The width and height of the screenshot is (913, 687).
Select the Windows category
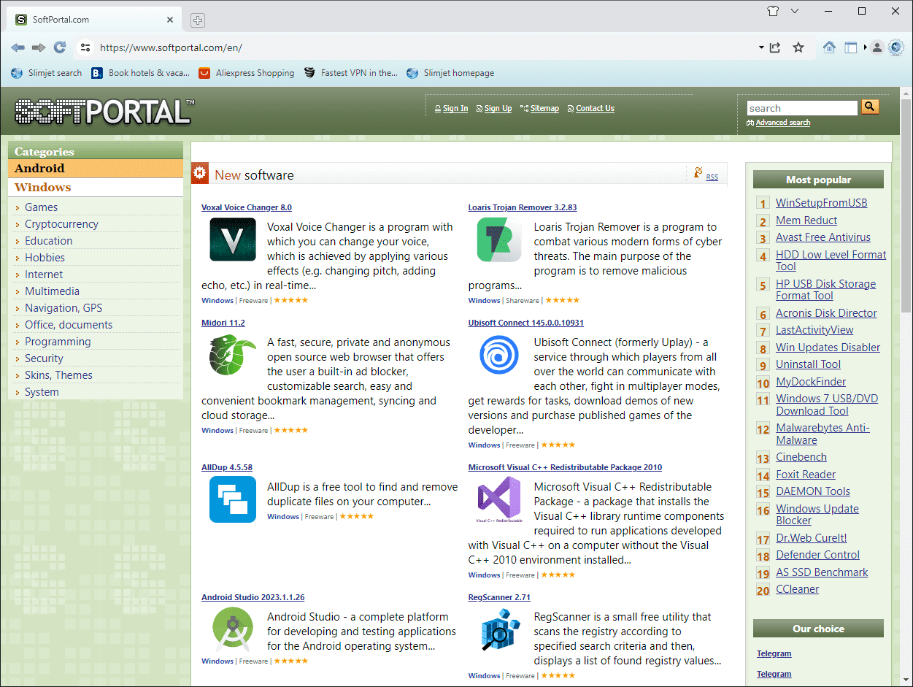coord(96,188)
